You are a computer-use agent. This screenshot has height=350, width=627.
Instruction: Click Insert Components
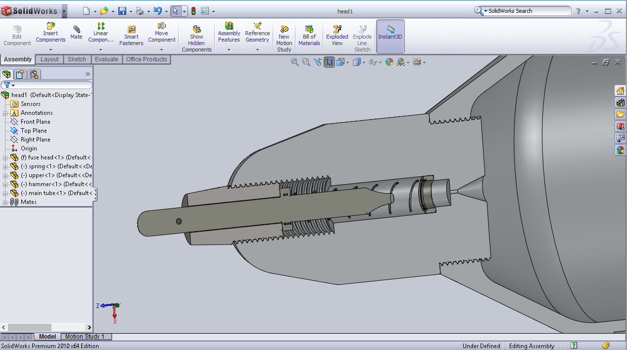(x=50, y=33)
